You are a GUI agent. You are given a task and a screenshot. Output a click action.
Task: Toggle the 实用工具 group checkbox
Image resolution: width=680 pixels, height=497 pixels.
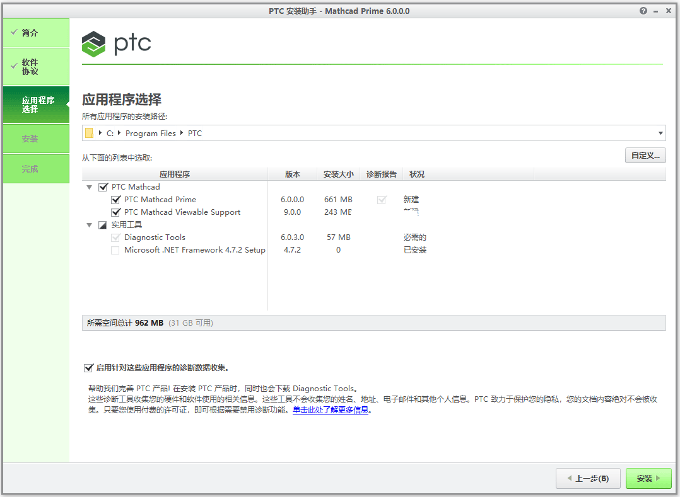coord(103,225)
